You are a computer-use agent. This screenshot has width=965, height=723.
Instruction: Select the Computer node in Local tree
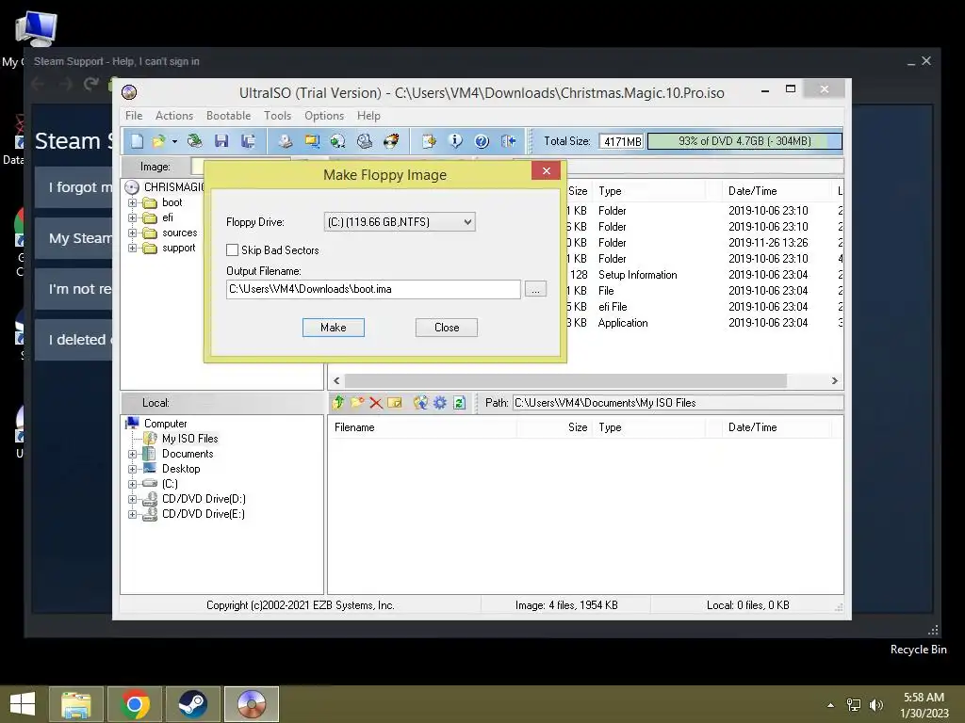(165, 424)
